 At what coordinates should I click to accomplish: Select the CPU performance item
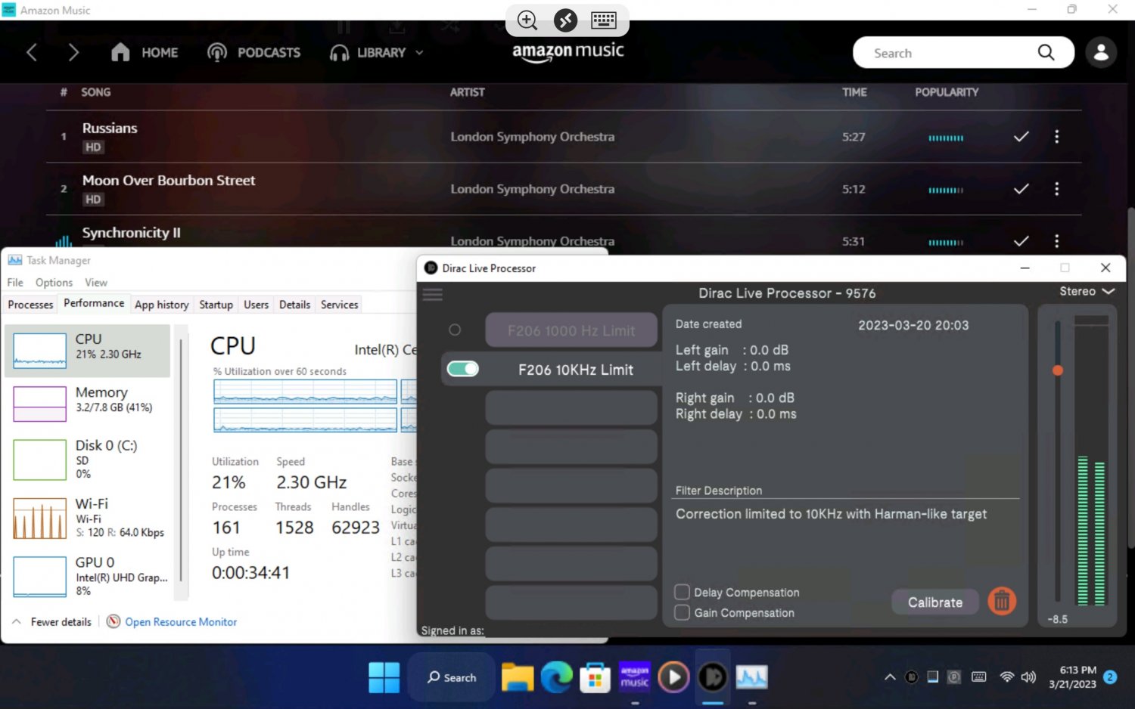[x=88, y=350]
